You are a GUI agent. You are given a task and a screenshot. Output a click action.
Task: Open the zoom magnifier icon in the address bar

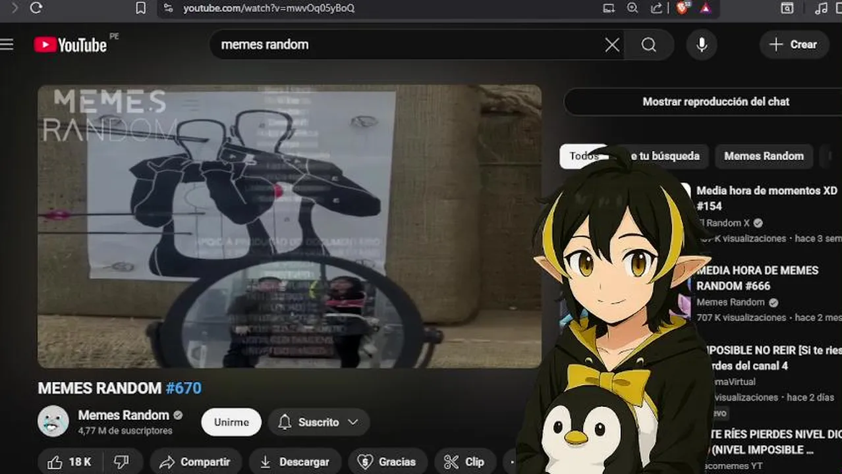click(632, 8)
